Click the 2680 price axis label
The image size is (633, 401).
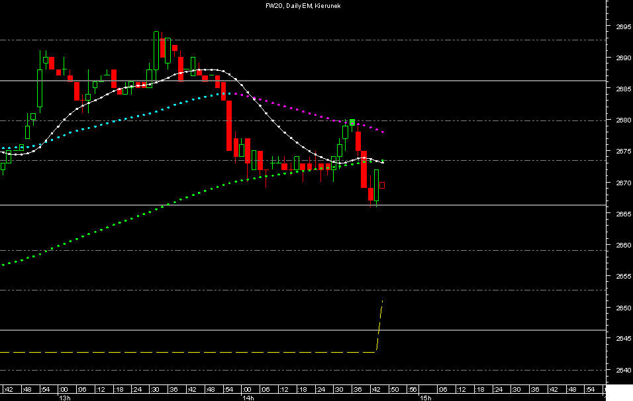[623, 120]
